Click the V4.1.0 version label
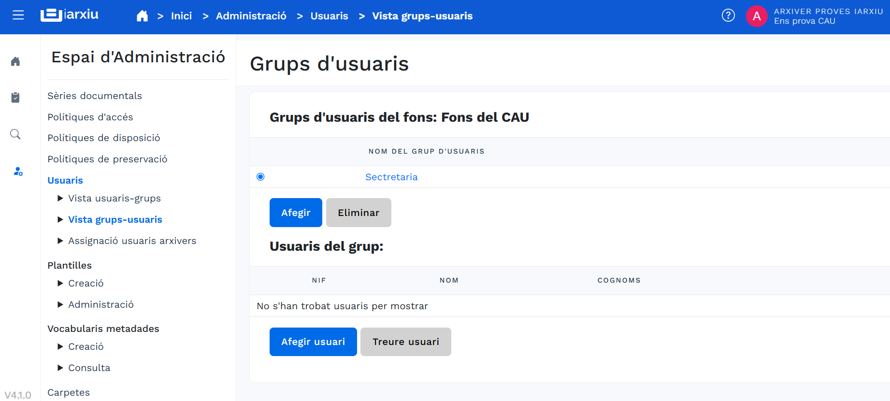890x401 pixels. [18, 395]
